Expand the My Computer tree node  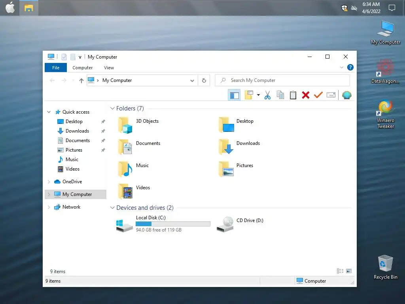point(49,194)
